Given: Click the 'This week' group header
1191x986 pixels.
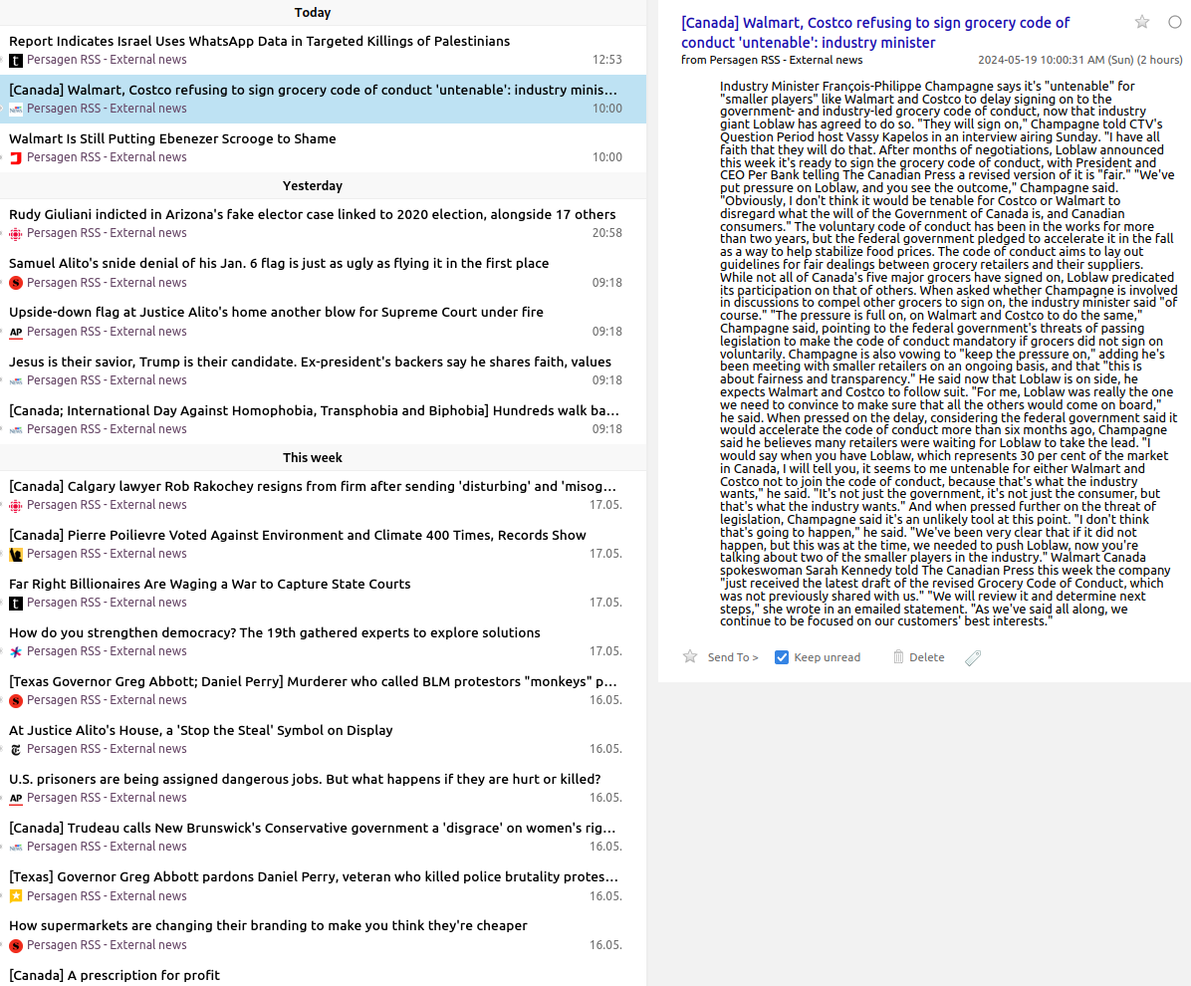Looking at the screenshot, I should coord(312,457).
